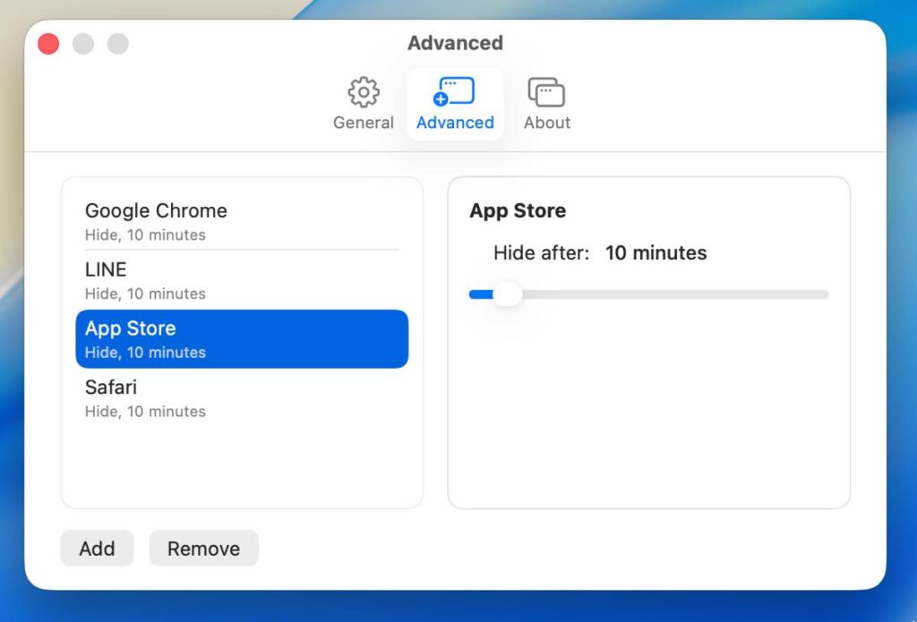Select Google Chrome in the app list
Image resolution: width=917 pixels, height=622 pixels.
point(156,211)
